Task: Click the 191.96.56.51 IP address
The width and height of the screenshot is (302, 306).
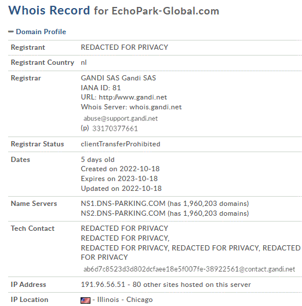Action: point(103,285)
